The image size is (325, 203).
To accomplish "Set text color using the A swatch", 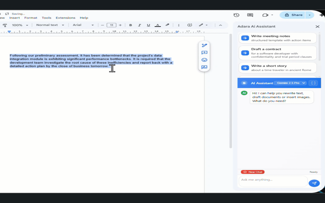I will [158, 25].
